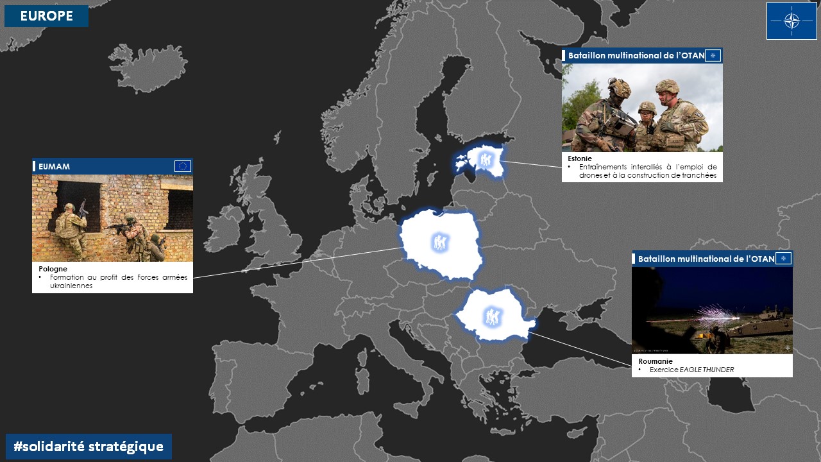Image resolution: width=821 pixels, height=462 pixels.
Task: Select the soldiers icon on Poland
Action: (440, 243)
